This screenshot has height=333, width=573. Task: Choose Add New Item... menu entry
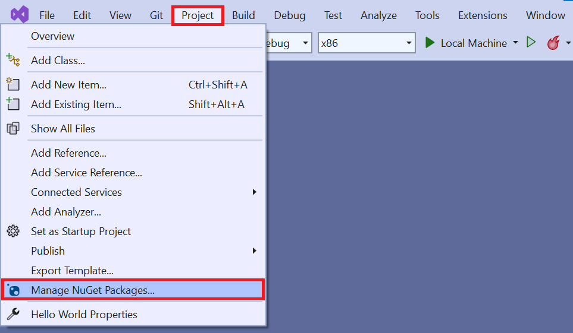(x=133, y=85)
